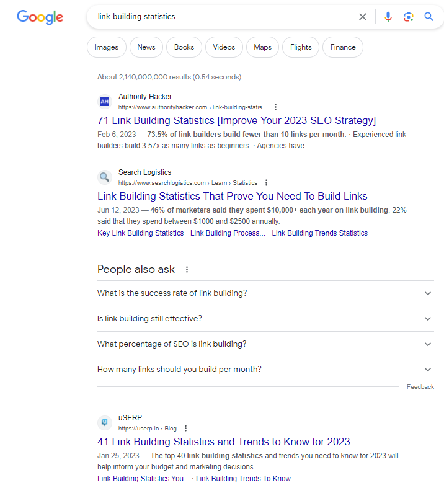Click the Search Logistics magnifier favicon
This screenshot has height=493, width=444.
(x=104, y=177)
